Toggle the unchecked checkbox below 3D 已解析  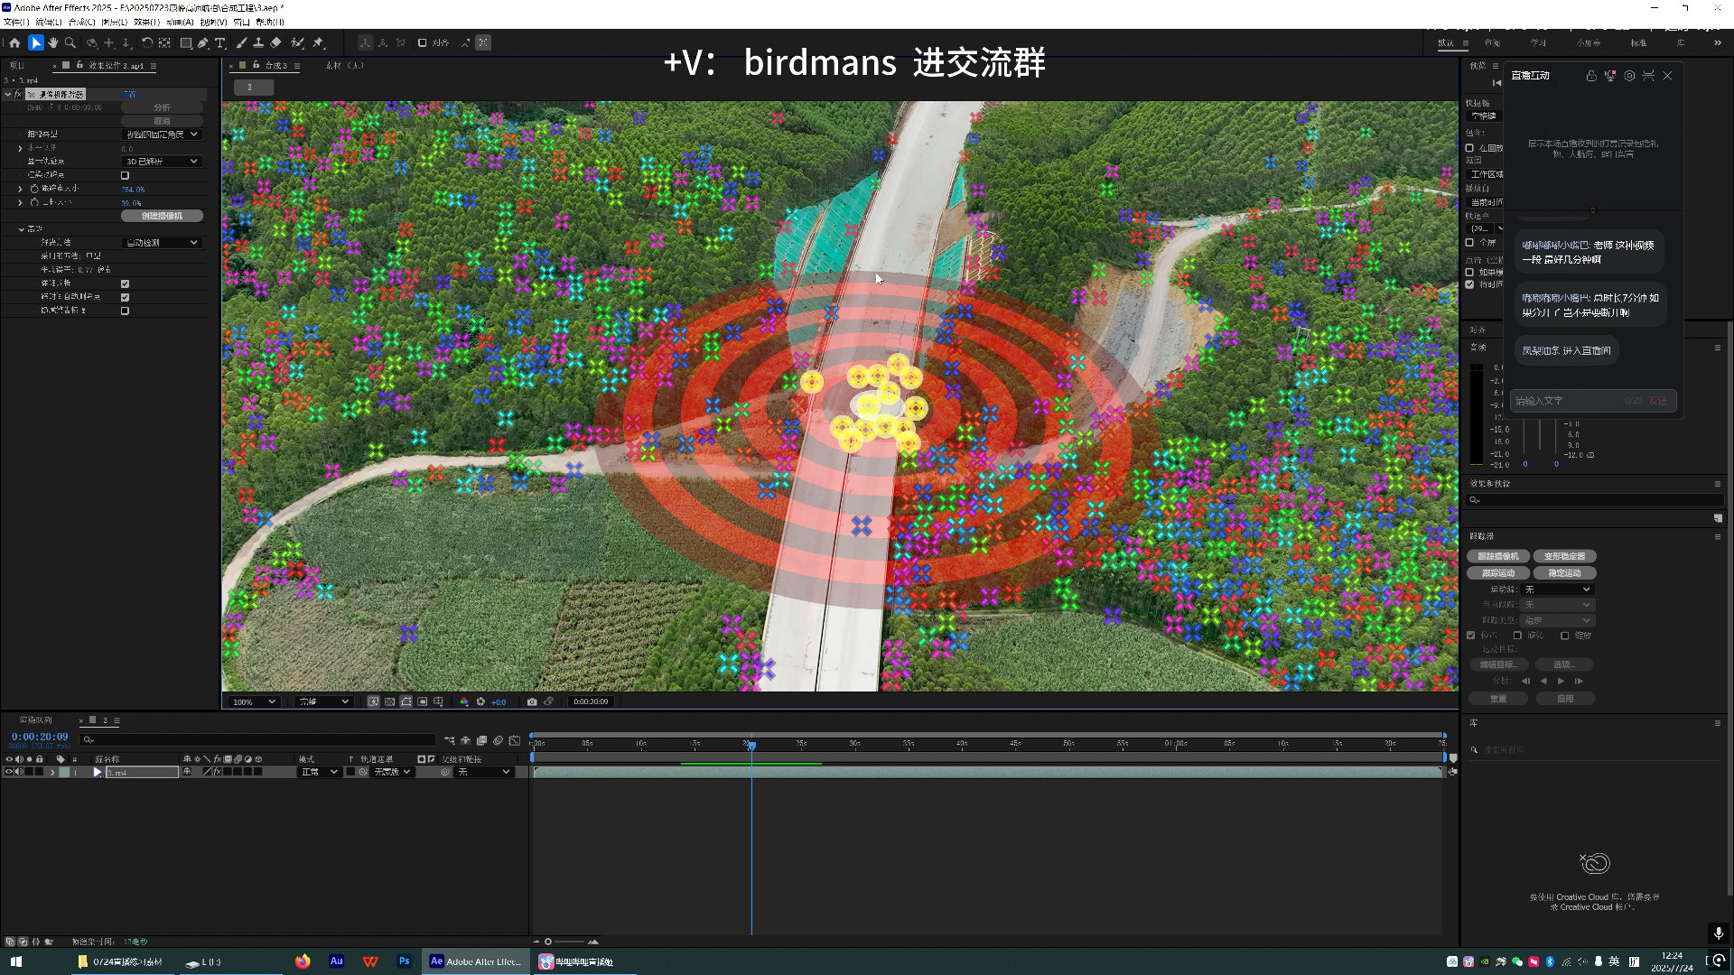click(125, 175)
